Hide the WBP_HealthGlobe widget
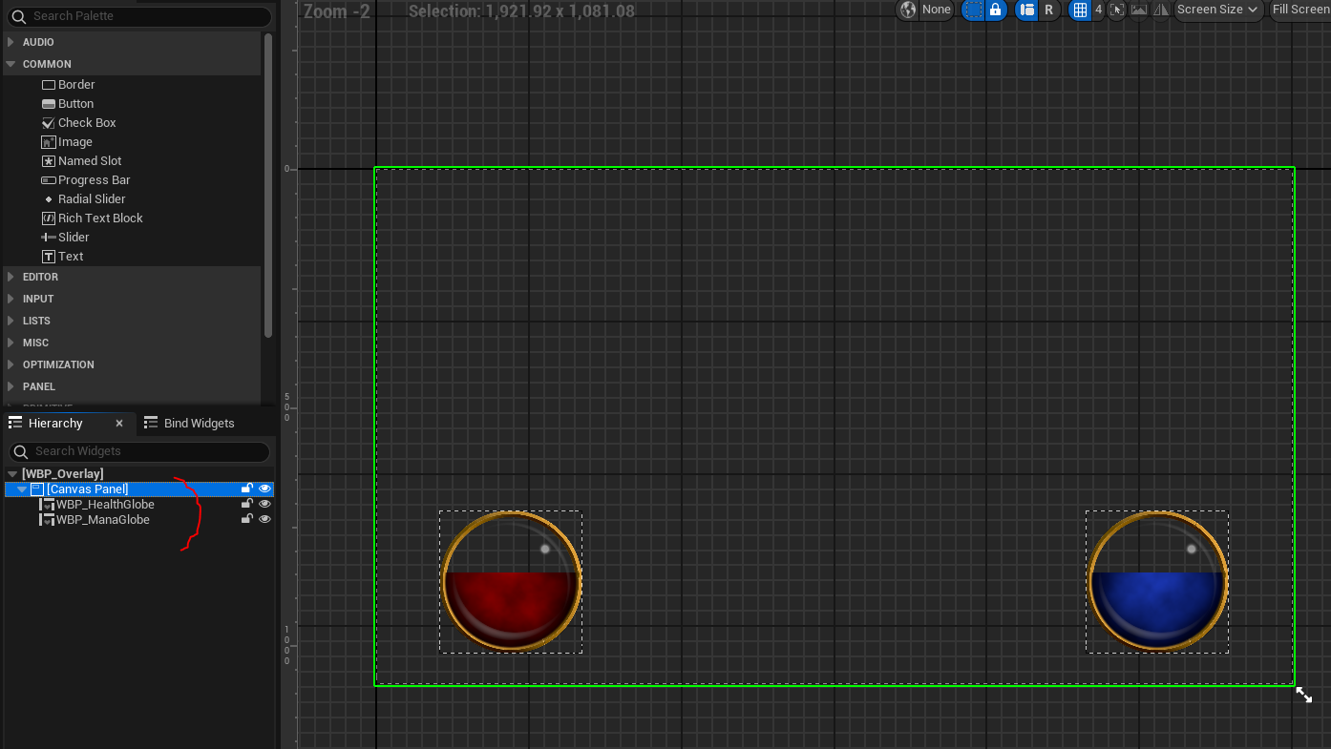 [265, 504]
